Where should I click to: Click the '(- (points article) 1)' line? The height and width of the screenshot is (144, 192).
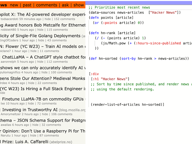point(120,38)
